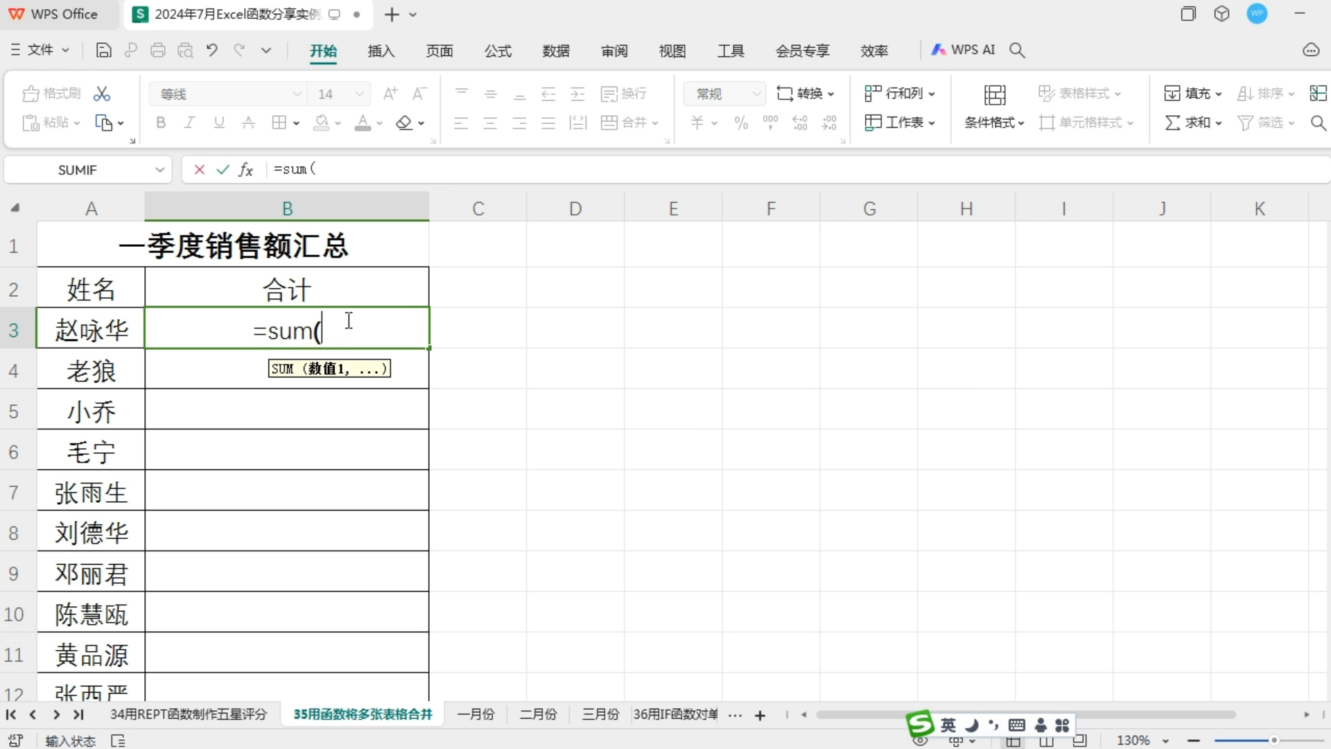Confirm the formula with the checkmark icon

(x=223, y=170)
